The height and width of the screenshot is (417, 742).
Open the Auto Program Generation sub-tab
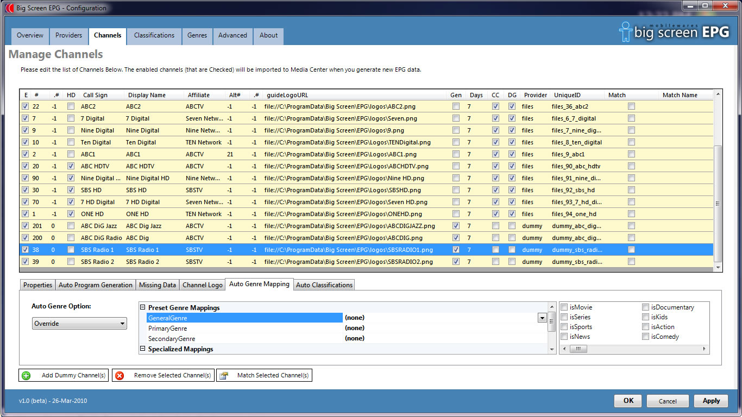pos(96,285)
